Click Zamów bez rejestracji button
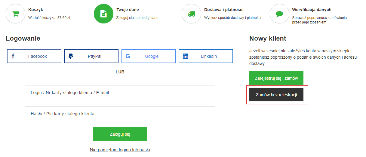The height and width of the screenshot is (157, 366). point(276,95)
